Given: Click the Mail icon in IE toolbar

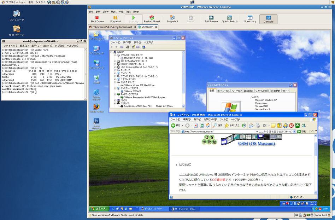Looking at the screenshot, I should point(251,126).
